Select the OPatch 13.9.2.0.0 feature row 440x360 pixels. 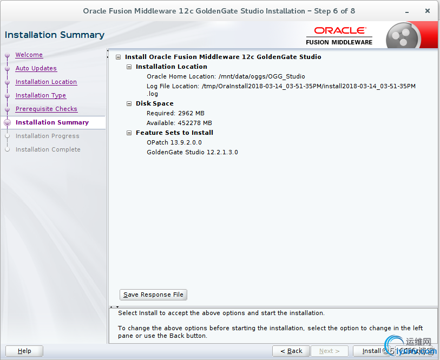click(x=174, y=142)
